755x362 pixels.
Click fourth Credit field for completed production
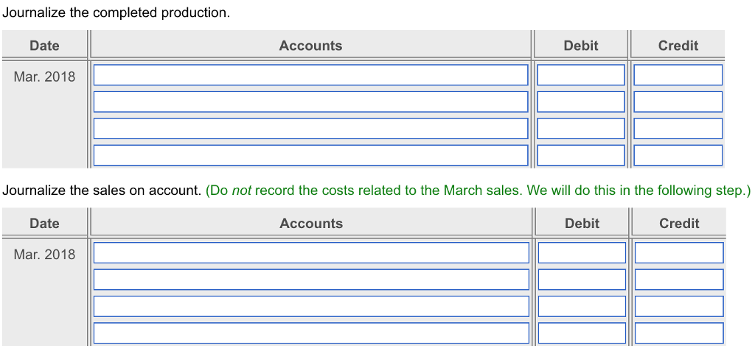[678, 155]
